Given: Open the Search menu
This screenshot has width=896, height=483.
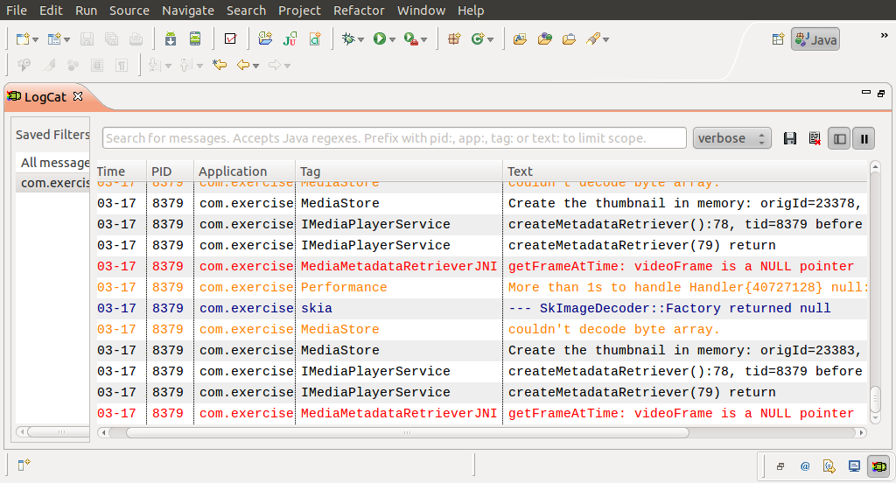Looking at the screenshot, I should (x=246, y=10).
